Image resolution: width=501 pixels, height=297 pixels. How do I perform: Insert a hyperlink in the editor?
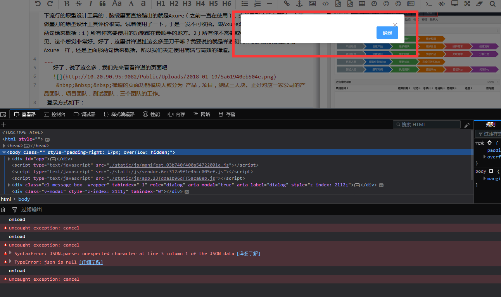pyautogui.click(x=287, y=4)
